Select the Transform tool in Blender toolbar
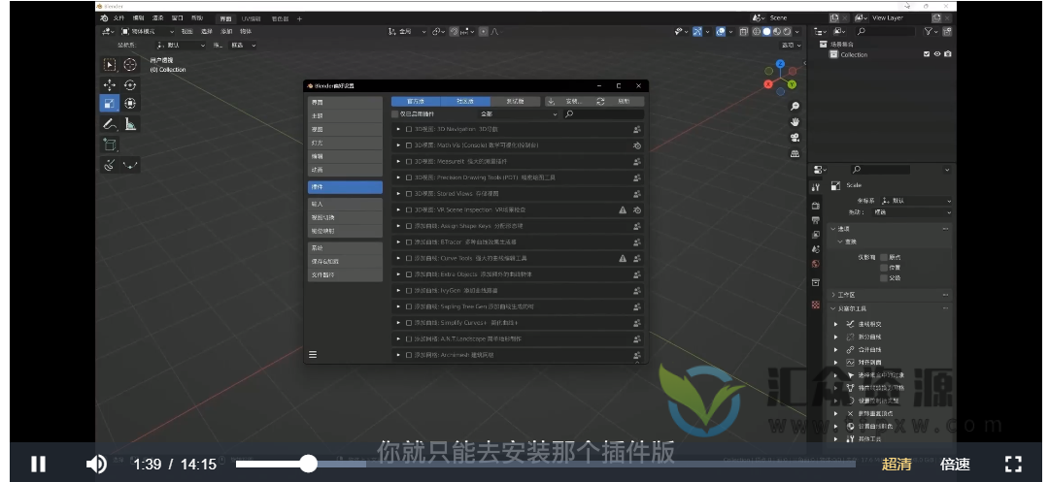1049x482 pixels. (130, 104)
